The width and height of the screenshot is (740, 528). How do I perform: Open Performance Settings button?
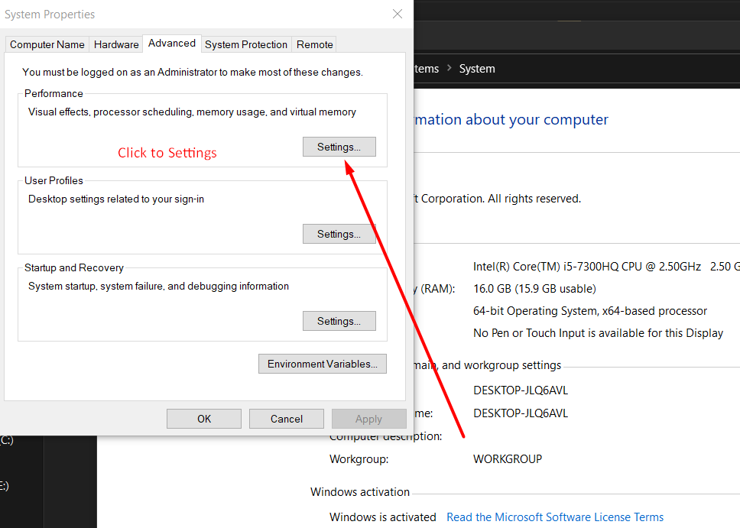339,147
